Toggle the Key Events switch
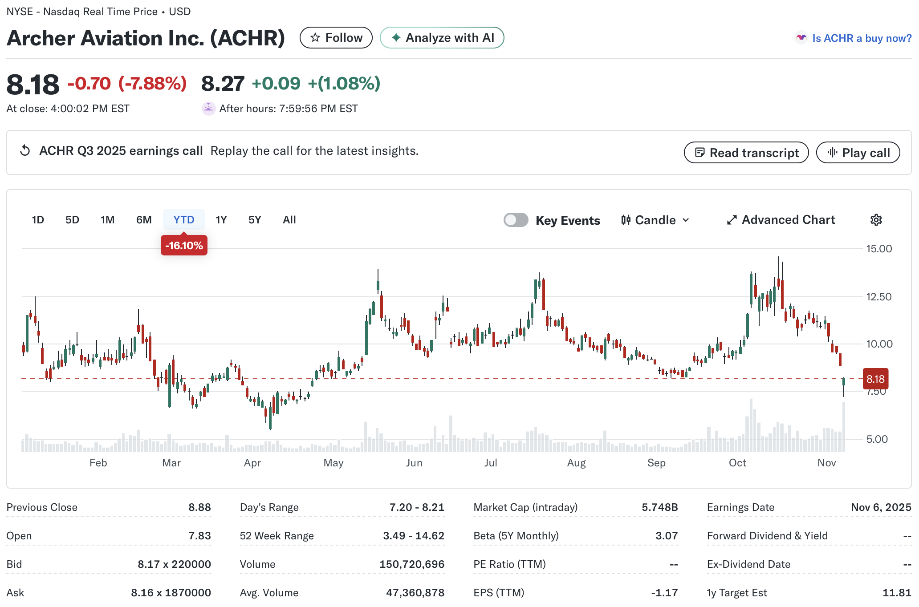This screenshot has width=919, height=607. pos(516,220)
